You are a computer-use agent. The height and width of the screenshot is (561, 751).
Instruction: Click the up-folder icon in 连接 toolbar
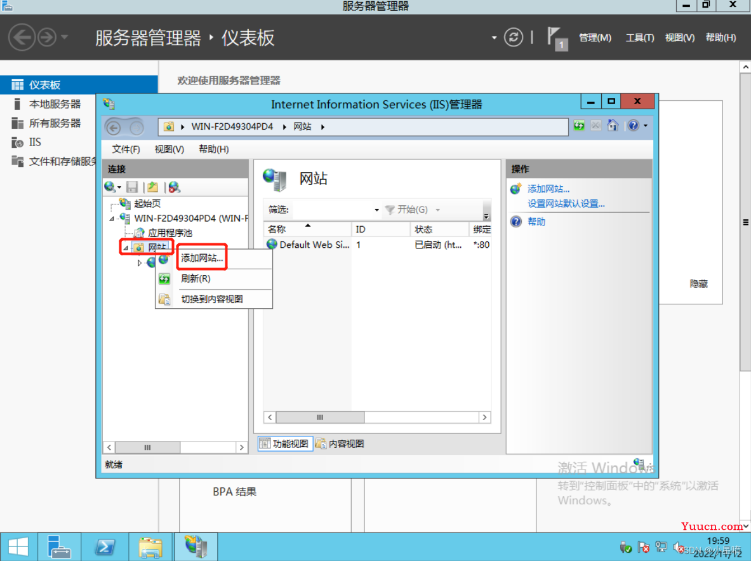coord(153,187)
